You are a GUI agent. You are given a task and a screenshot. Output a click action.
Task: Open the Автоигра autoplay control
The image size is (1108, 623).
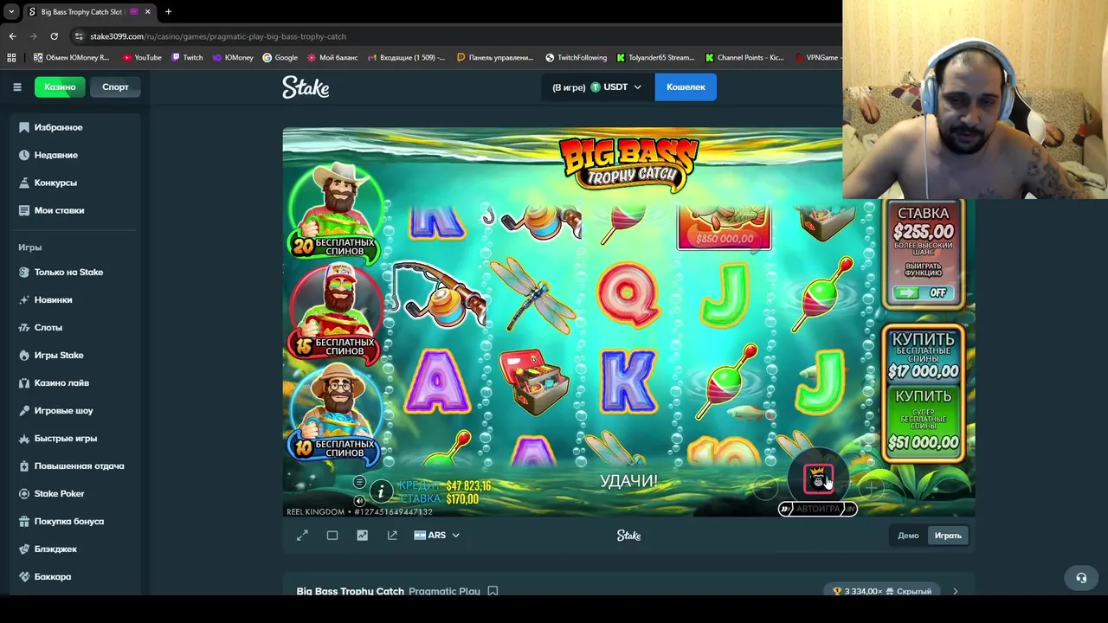(817, 509)
